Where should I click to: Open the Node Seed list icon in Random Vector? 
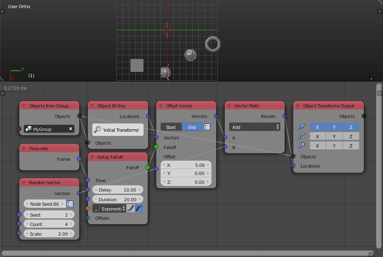[x=70, y=204]
